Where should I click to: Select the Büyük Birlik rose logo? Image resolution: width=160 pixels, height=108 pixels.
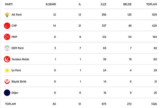tap(7, 81)
